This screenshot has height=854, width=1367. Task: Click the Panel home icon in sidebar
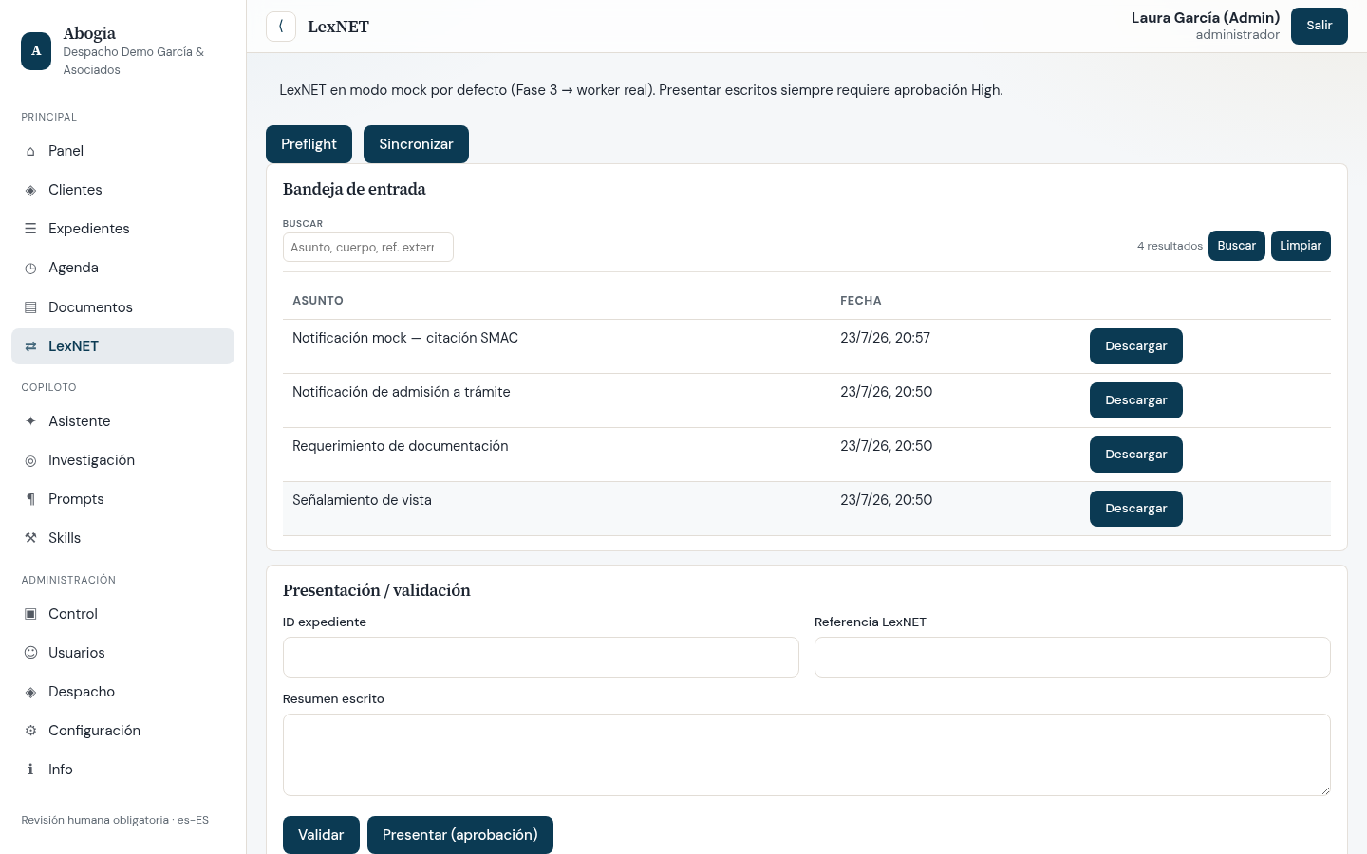click(x=30, y=151)
